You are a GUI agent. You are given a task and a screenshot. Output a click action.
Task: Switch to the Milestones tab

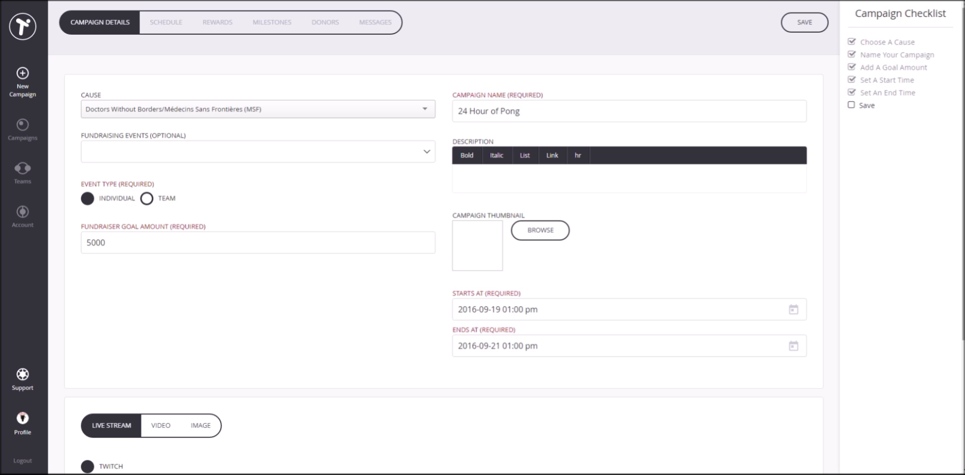tap(272, 22)
